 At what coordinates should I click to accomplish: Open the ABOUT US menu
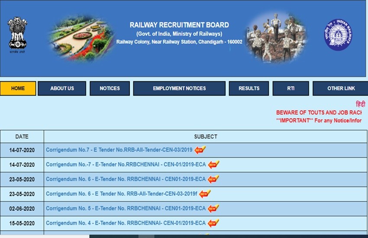click(x=62, y=88)
